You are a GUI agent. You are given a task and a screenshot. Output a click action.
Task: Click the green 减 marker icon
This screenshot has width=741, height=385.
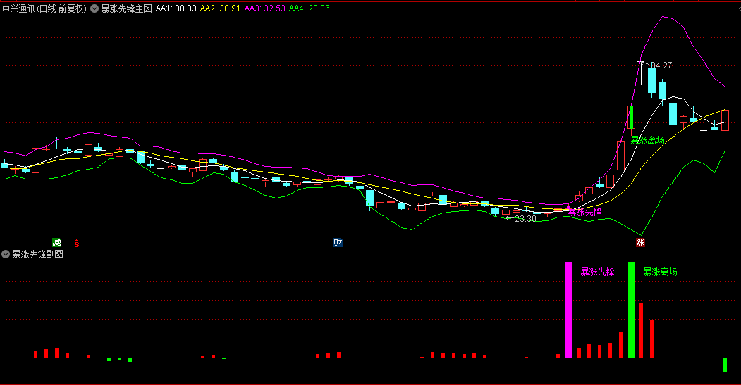56,243
